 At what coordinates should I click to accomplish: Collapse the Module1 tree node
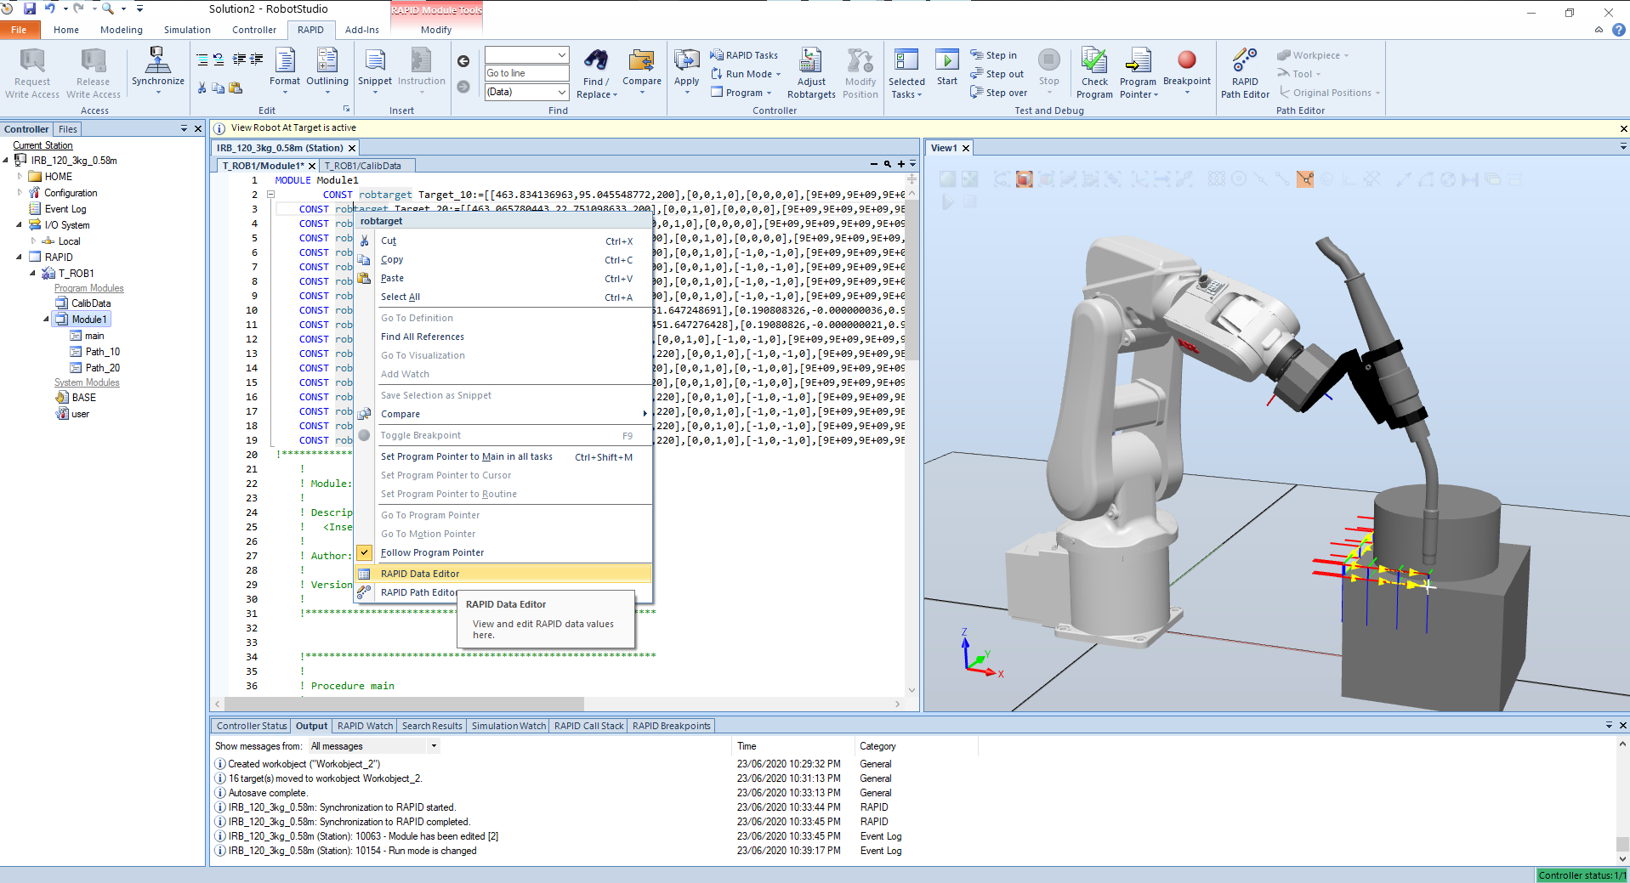[x=46, y=320]
